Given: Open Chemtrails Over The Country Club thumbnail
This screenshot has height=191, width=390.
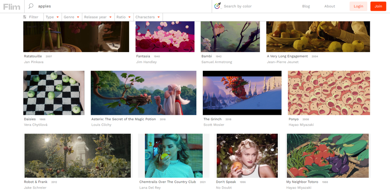Looking at the screenshot, I should pos(174,156).
